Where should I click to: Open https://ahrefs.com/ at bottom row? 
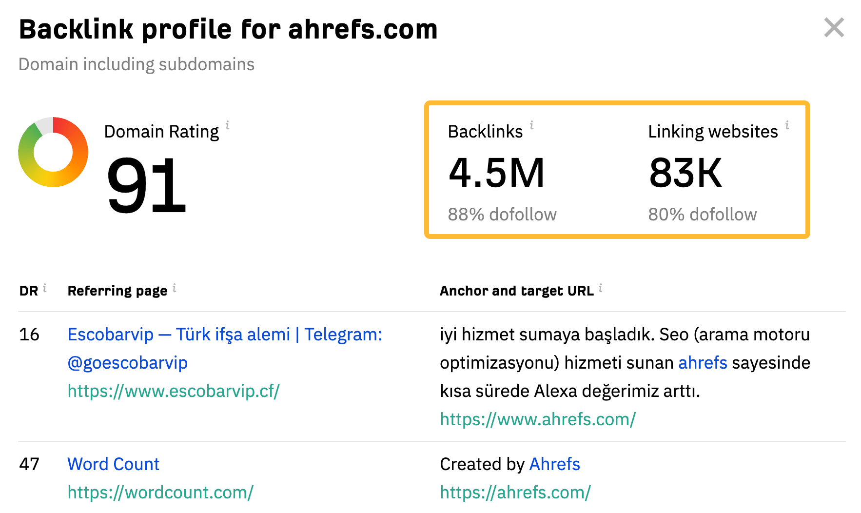(x=515, y=492)
